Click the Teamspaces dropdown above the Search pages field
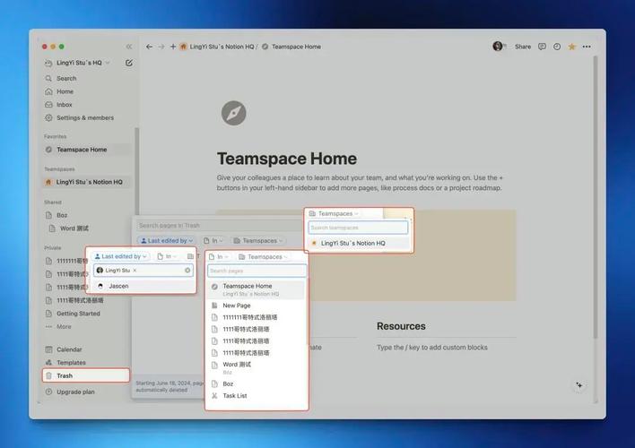This screenshot has width=635, height=448. 263,256
